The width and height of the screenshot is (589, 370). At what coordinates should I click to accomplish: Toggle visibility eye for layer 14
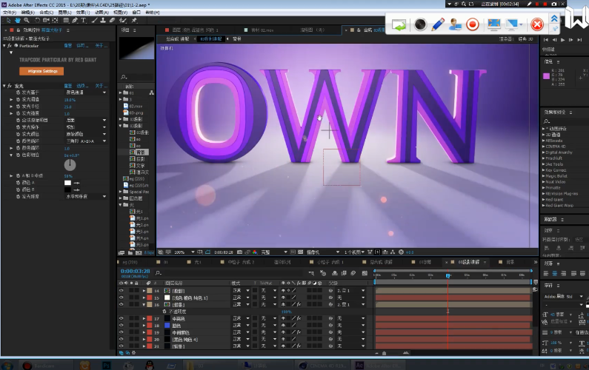[x=122, y=292]
